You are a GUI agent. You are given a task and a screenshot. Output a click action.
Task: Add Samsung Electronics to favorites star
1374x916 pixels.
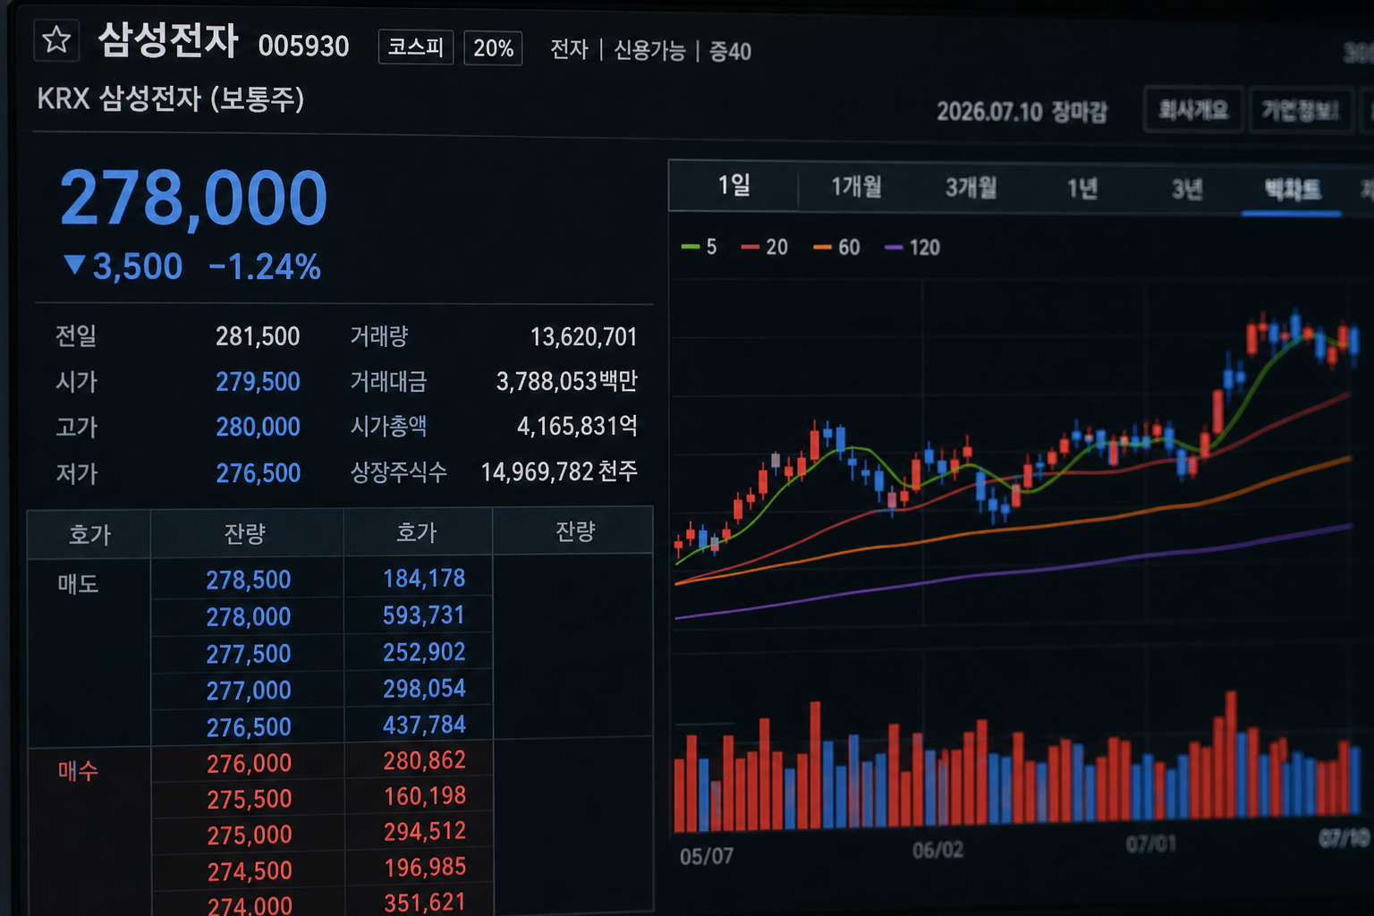56,39
